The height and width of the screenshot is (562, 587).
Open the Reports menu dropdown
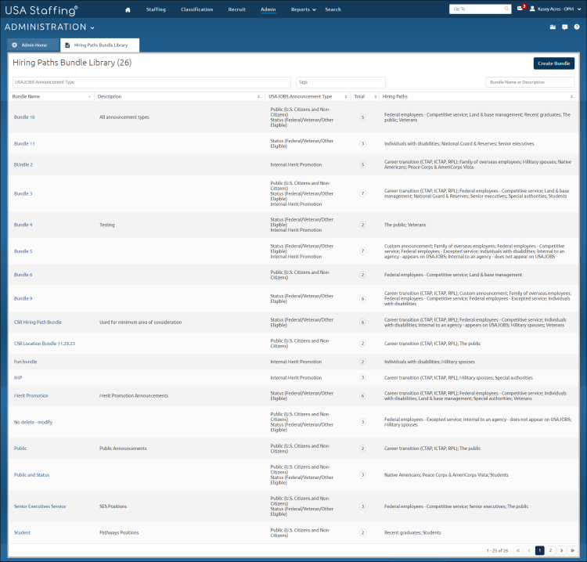coord(303,9)
